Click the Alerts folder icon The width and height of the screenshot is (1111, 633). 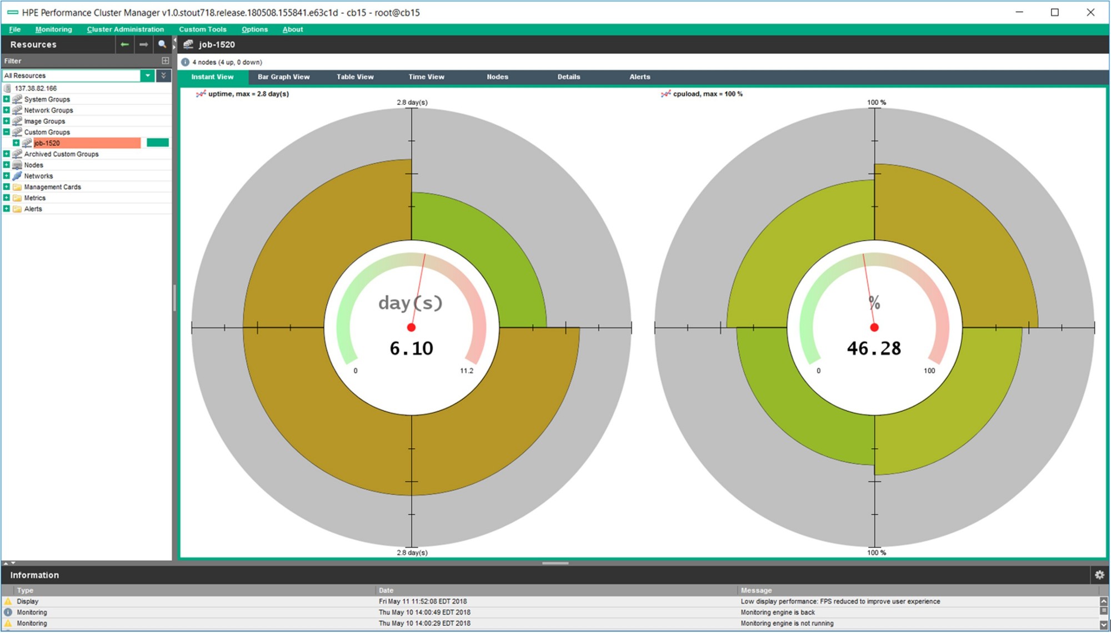pos(17,209)
